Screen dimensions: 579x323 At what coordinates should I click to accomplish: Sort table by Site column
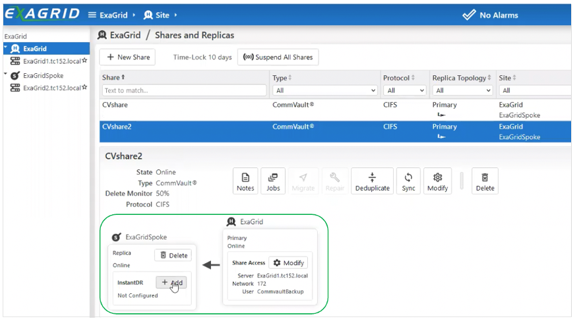pos(507,78)
